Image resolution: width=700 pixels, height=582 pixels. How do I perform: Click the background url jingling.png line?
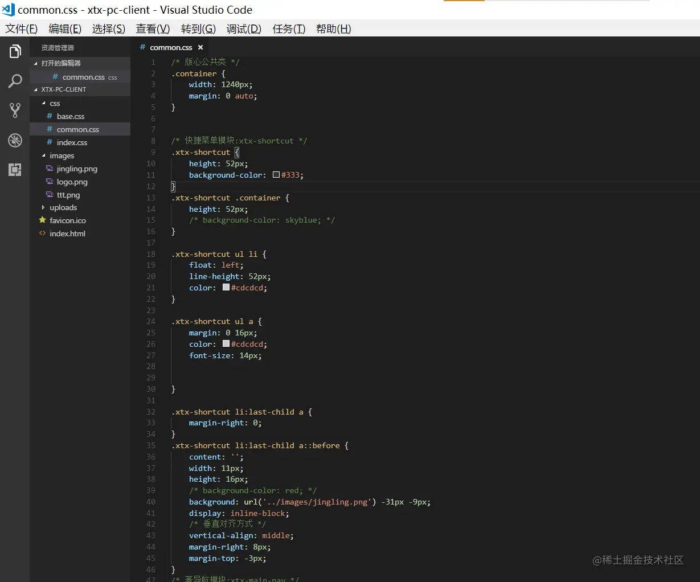[310, 502]
